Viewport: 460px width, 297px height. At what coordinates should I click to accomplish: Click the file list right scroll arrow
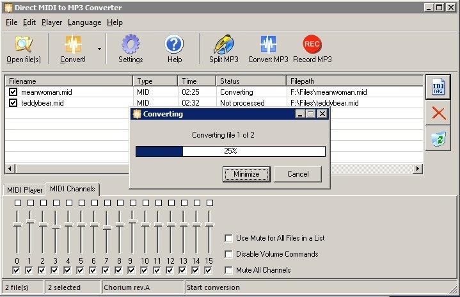[x=418, y=168]
